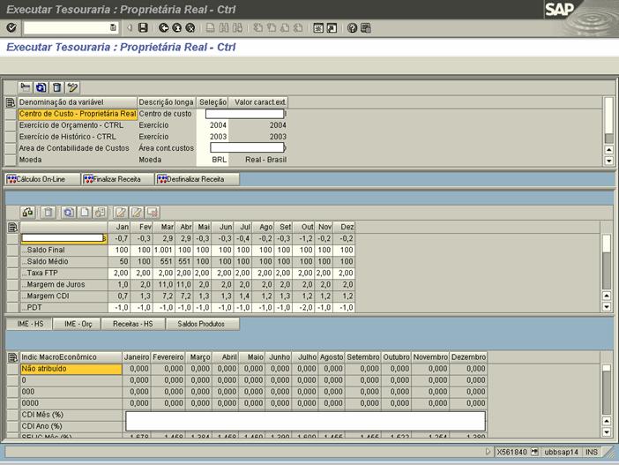Click the Finalizar Receita button
The height and width of the screenshot is (465, 619).
click(117, 179)
